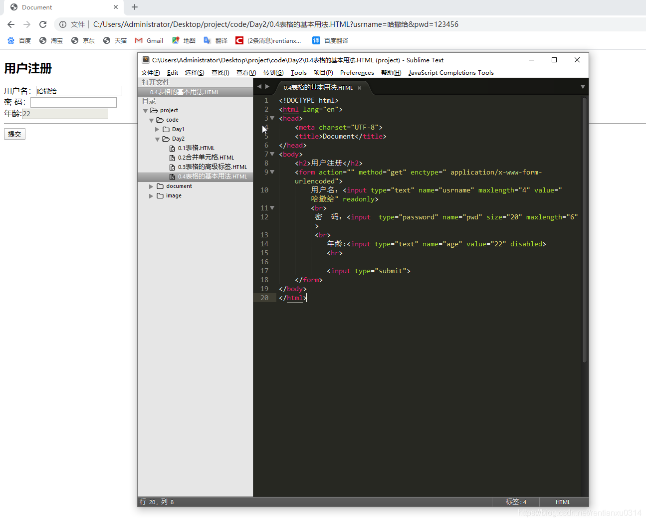Screen dimensions: 646x522
Task: Open the Preferences menu
Action: tap(357, 73)
